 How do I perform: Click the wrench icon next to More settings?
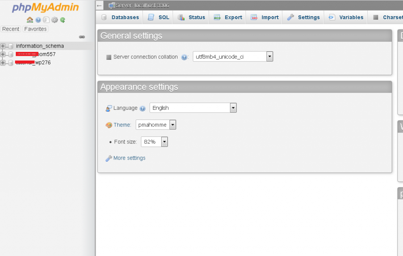[109, 158]
